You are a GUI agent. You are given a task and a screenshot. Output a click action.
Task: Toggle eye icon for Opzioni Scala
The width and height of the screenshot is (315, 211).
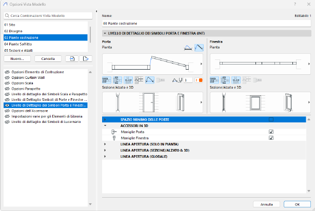point(7,82)
